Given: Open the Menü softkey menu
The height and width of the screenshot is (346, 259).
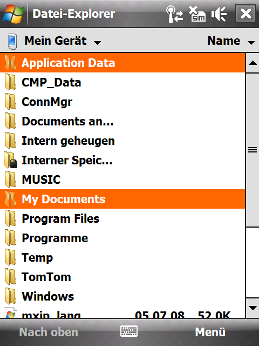Looking at the screenshot, I should [210, 332].
